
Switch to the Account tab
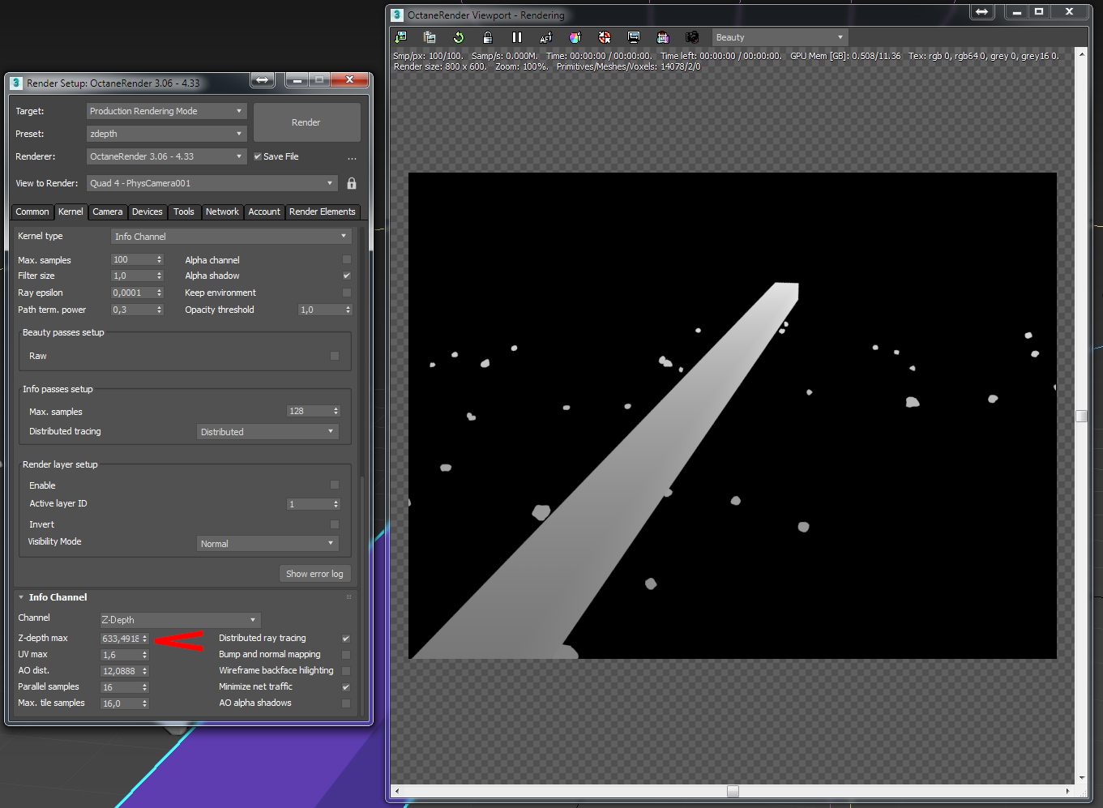pyautogui.click(x=264, y=212)
